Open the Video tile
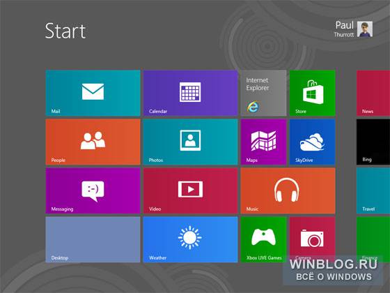390x293 pixels. pyautogui.click(x=191, y=190)
